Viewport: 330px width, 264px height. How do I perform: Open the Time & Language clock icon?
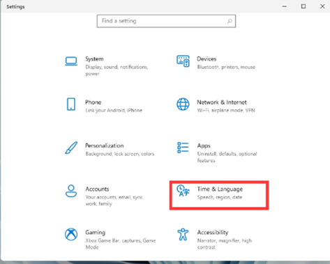[183, 191]
